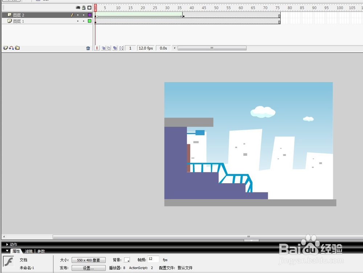Switch to the 滤镜 tab

pos(29,251)
